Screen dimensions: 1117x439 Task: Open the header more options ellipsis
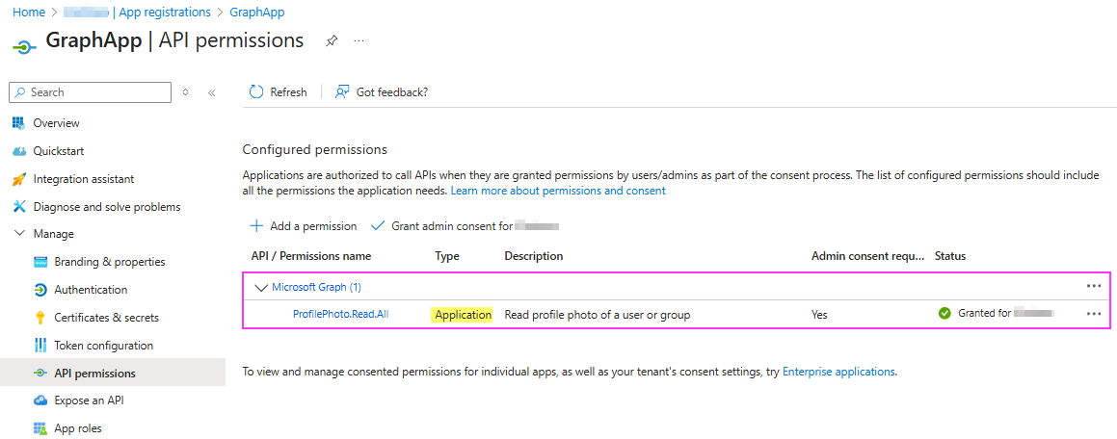pyautogui.click(x=359, y=41)
